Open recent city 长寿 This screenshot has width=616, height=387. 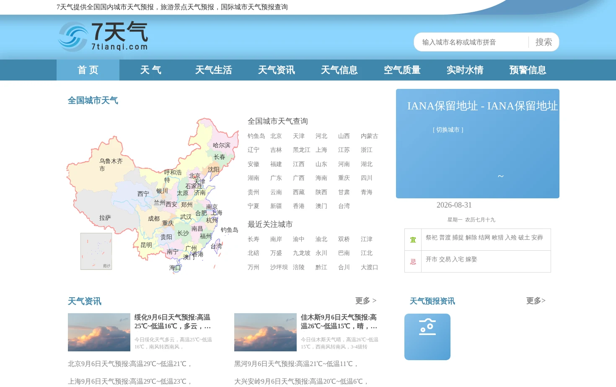tap(254, 239)
